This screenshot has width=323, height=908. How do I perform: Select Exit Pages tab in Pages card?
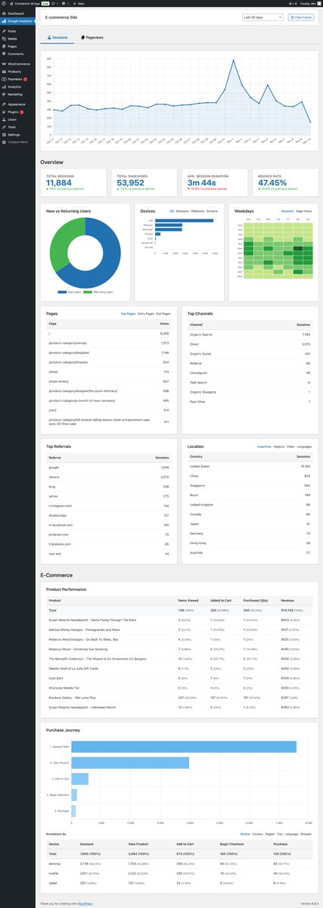pos(163,313)
